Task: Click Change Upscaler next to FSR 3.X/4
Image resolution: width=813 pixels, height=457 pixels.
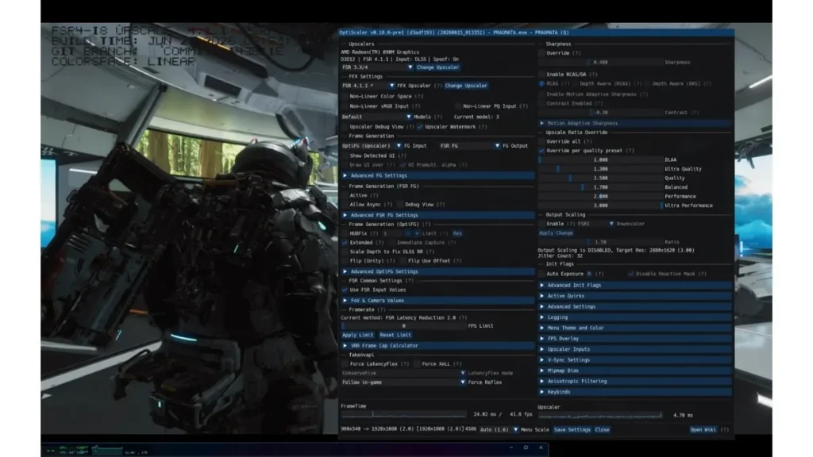Action: [437, 67]
